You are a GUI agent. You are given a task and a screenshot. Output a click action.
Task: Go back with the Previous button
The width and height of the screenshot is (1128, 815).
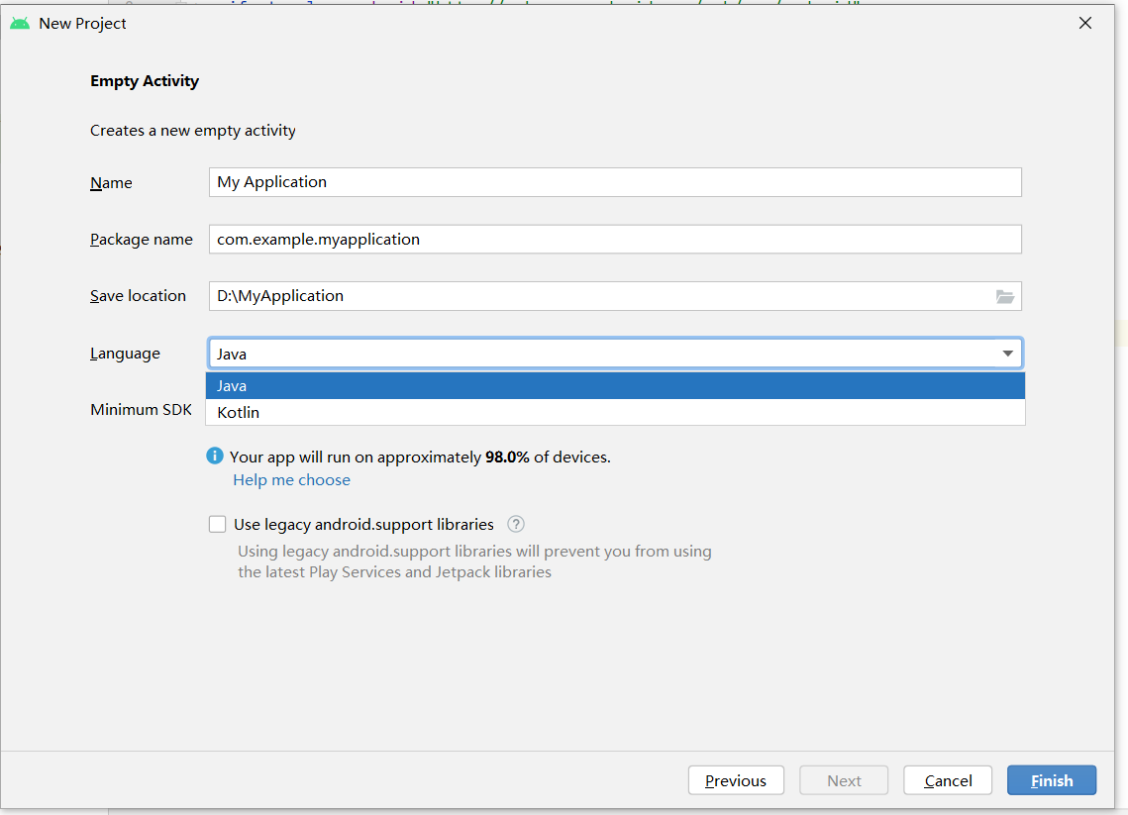[736, 780]
